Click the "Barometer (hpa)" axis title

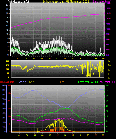pos(102,2)
